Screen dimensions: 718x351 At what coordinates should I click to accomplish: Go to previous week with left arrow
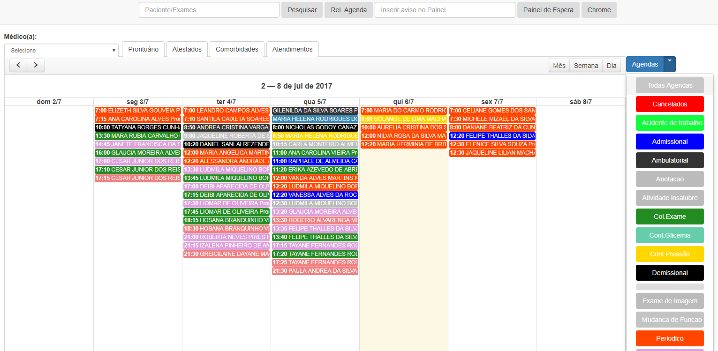(18, 65)
